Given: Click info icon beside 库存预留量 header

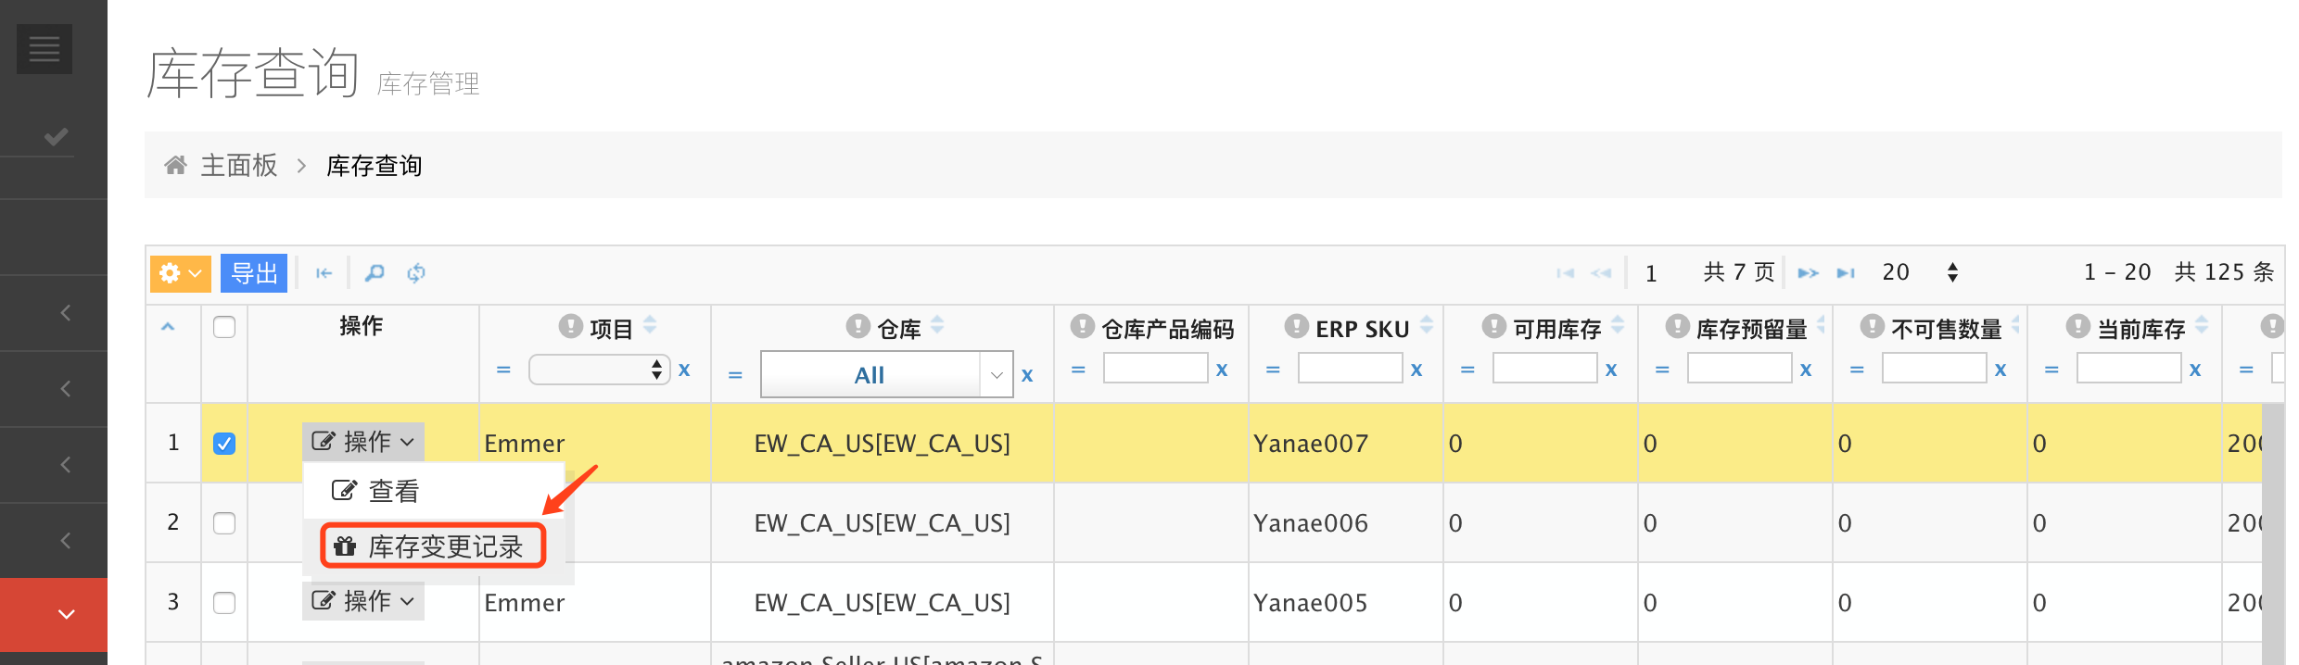Looking at the screenshot, I should [1677, 326].
